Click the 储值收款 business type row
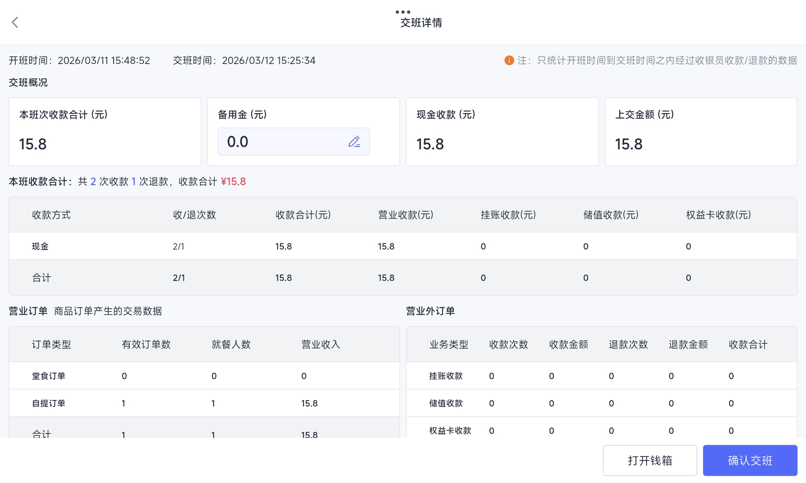This screenshot has width=806, height=483. (x=446, y=403)
